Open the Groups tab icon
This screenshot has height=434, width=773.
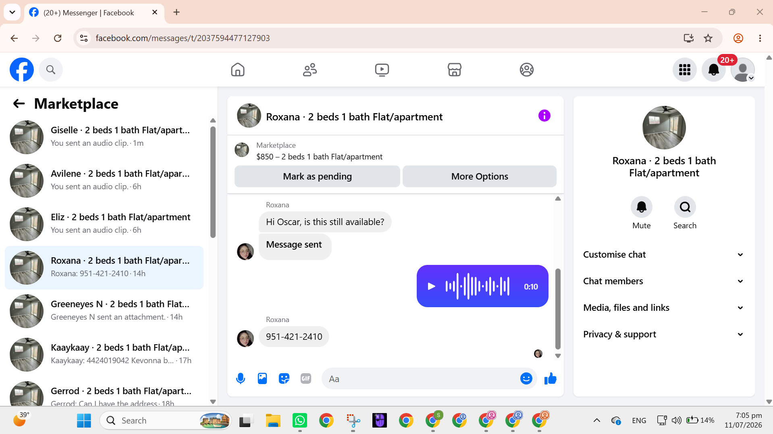526,70
